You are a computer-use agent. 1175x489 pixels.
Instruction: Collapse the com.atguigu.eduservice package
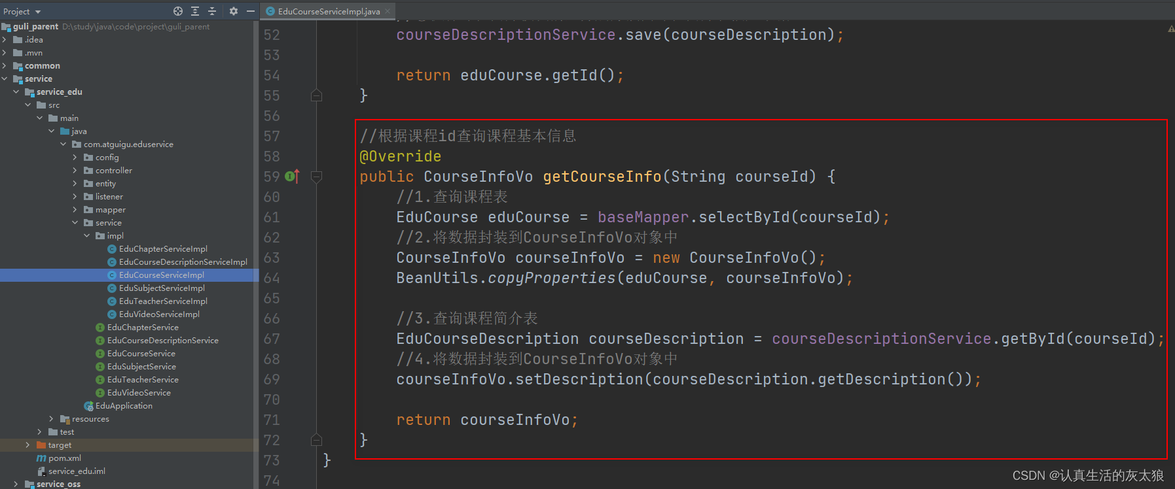63,144
